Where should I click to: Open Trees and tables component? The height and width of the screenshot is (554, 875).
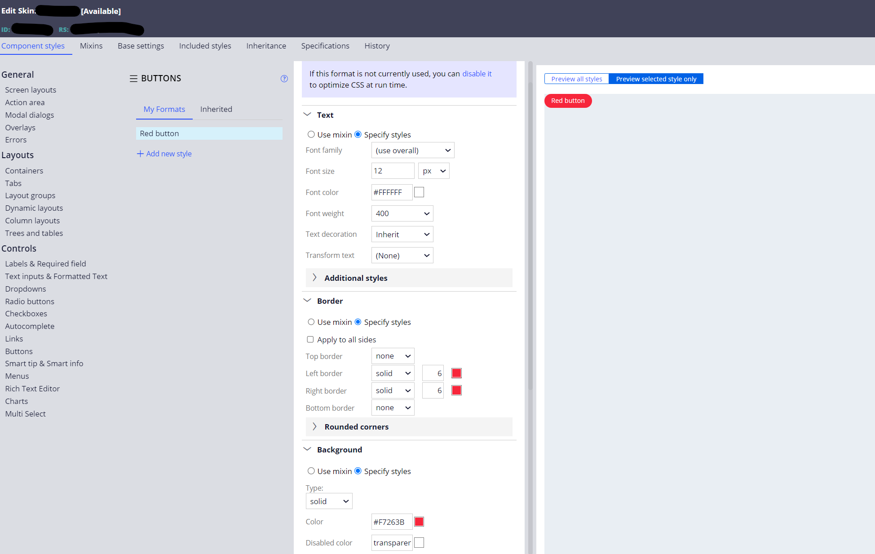(x=34, y=233)
